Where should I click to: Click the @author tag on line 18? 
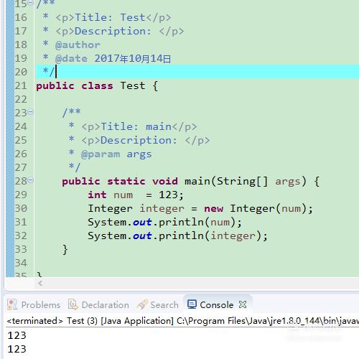tap(78, 45)
